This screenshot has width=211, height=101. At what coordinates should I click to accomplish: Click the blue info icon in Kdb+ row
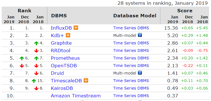click(x=140, y=35)
